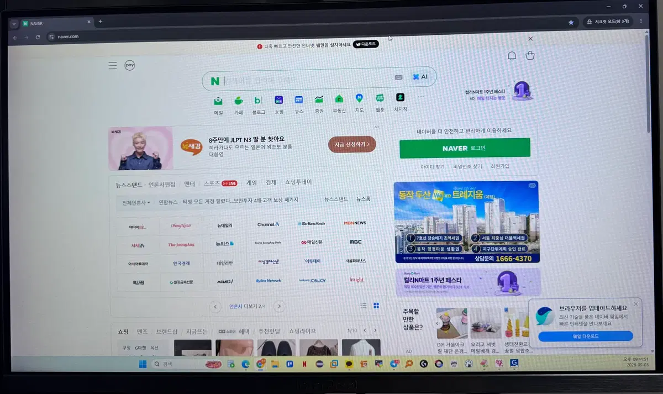Click the 웨일 다운로드 button in popup

click(586, 336)
